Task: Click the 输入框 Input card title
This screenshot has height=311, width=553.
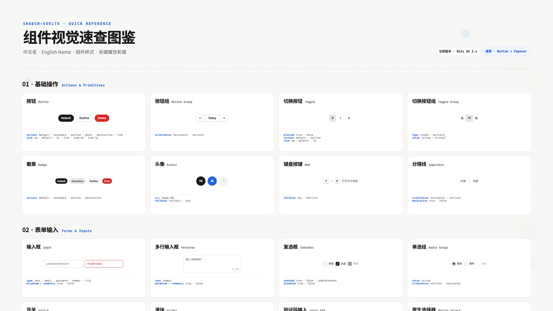Action: tap(39, 247)
